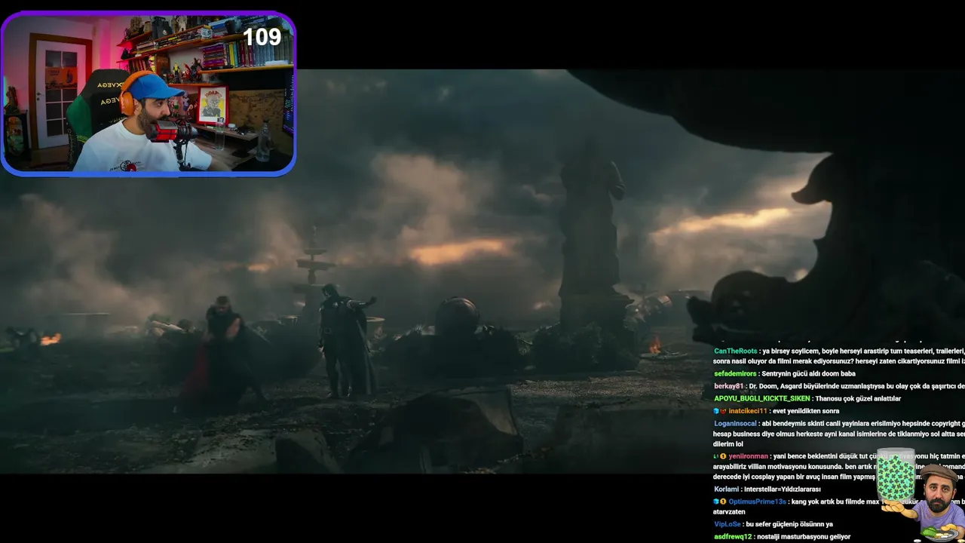Open chat user CanTheRoots
This screenshot has width=965, height=543.
736,351
